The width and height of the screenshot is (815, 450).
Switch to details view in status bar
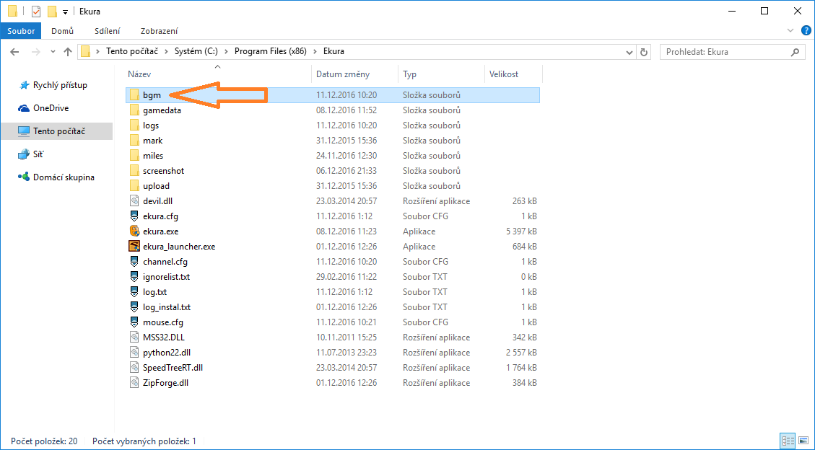coord(787,441)
